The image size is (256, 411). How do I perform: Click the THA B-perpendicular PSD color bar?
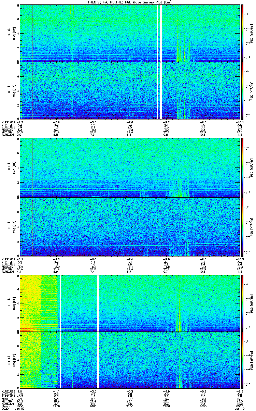(242, 33)
